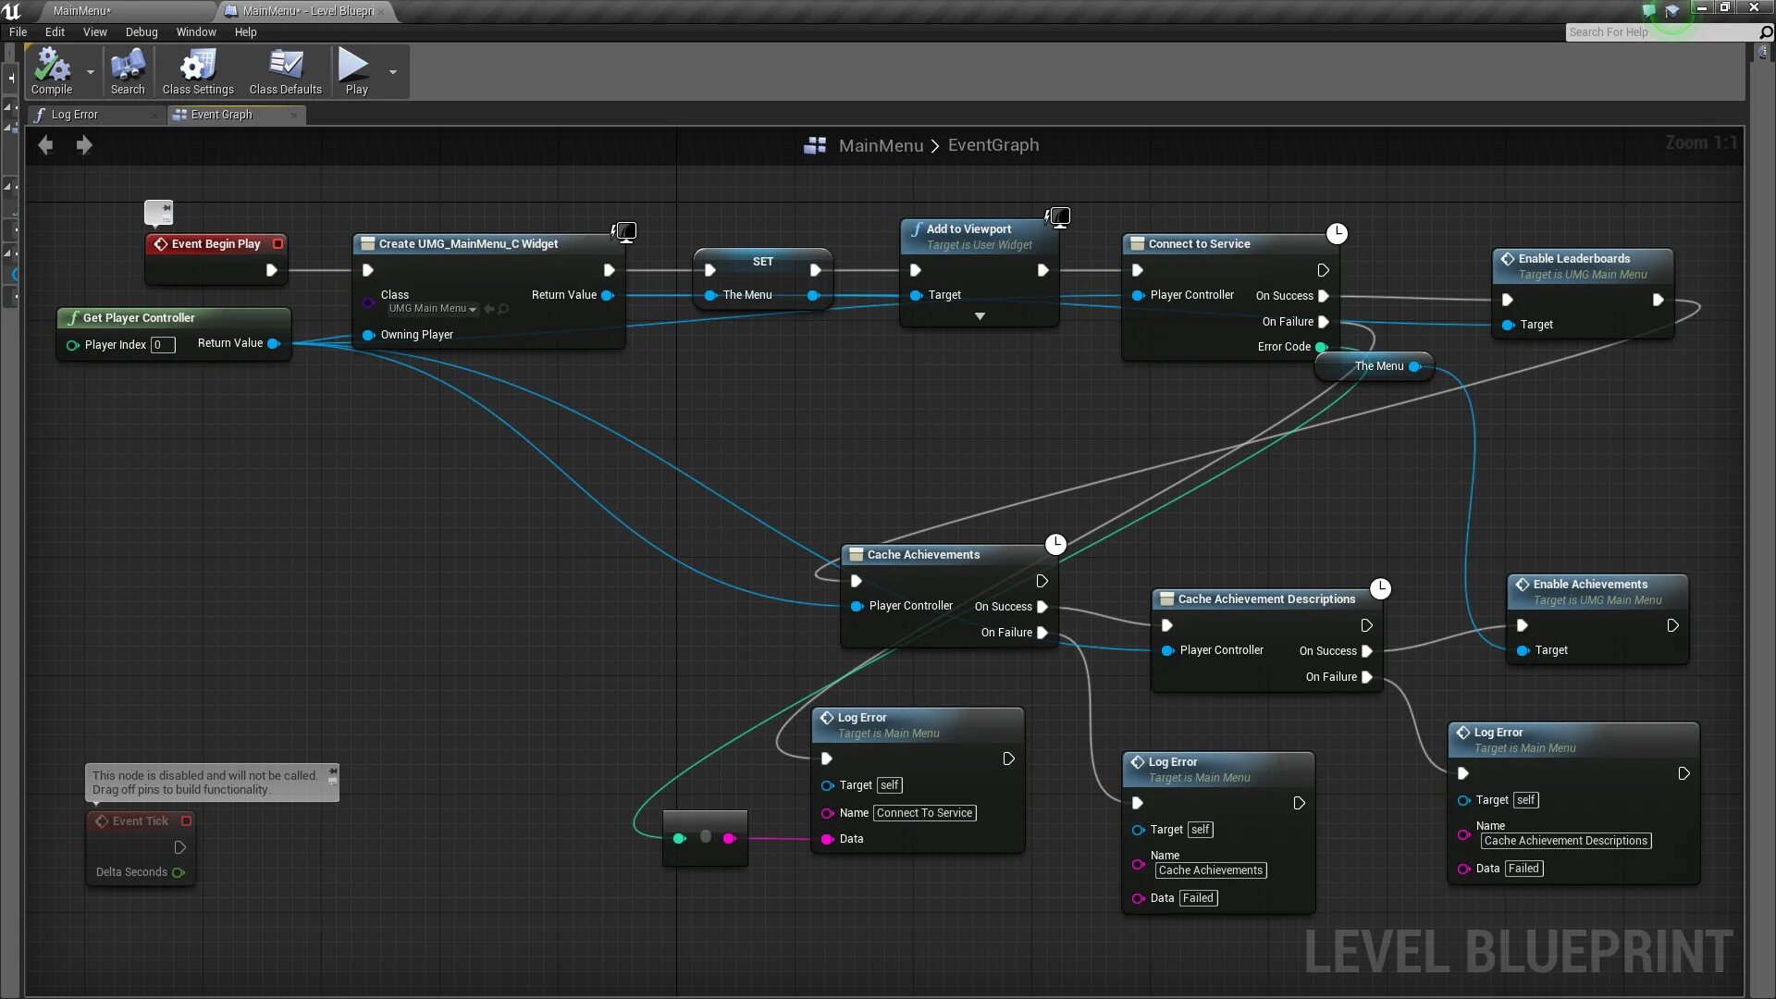Select the integer-to-string conversion node
1776x999 pixels.
coord(705,838)
